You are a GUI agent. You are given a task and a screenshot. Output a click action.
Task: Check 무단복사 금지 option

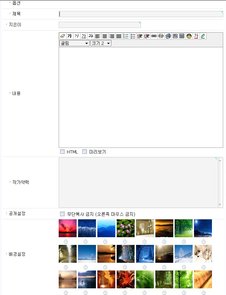coord(62,214)
